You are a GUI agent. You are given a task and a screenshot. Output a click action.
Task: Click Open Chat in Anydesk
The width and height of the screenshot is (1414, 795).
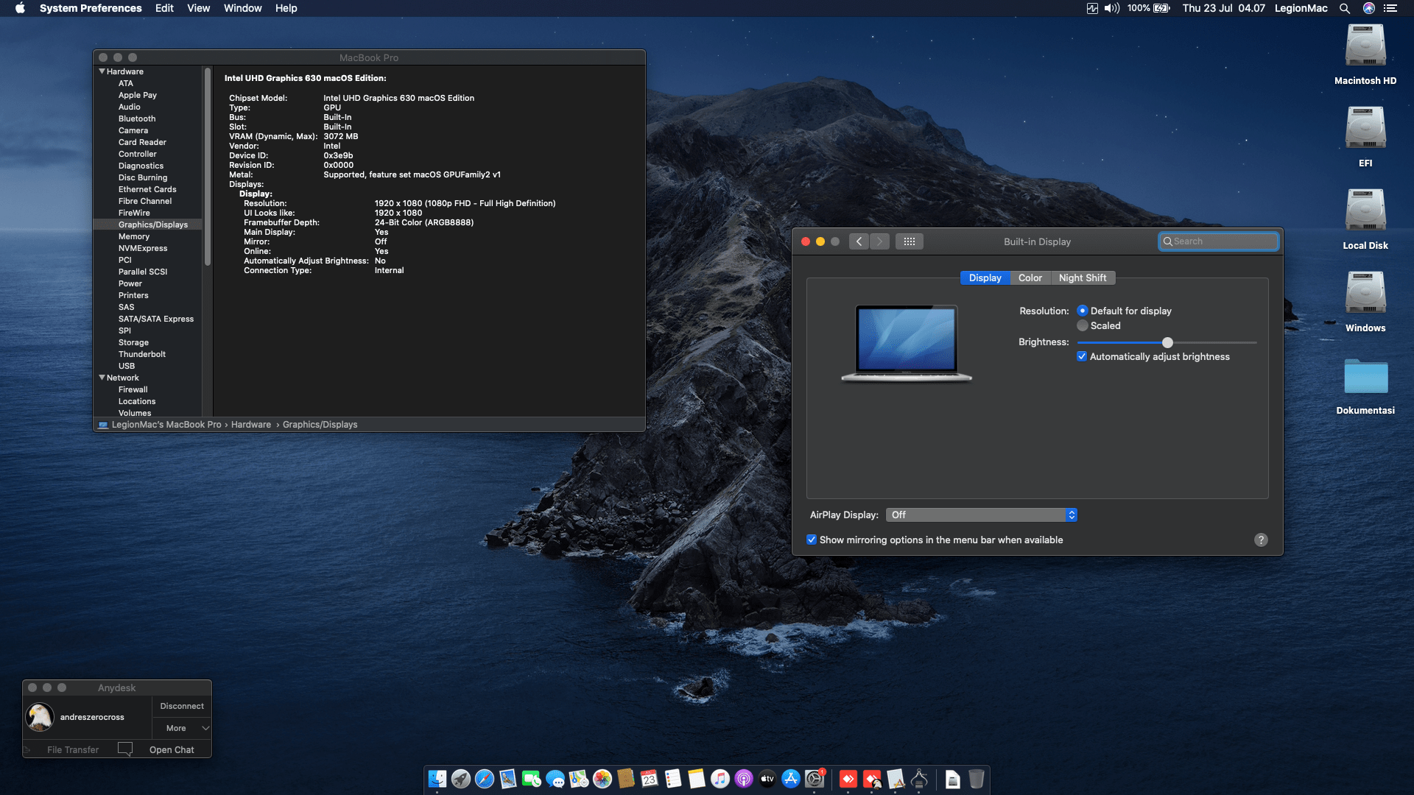coord(172,749)
